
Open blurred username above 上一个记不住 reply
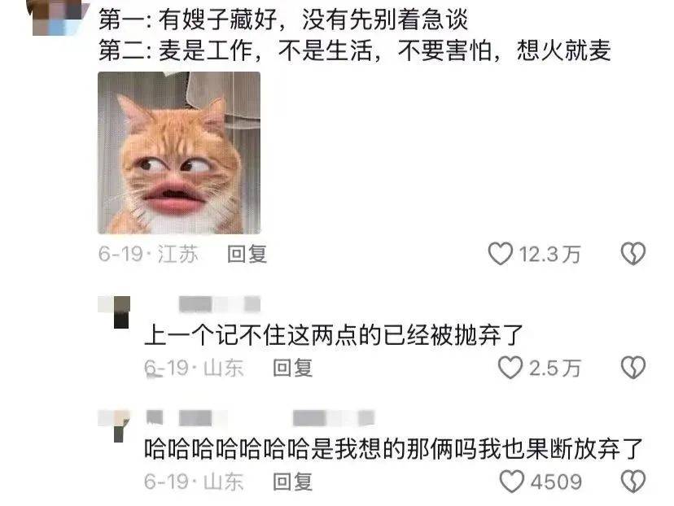point(220,303)
